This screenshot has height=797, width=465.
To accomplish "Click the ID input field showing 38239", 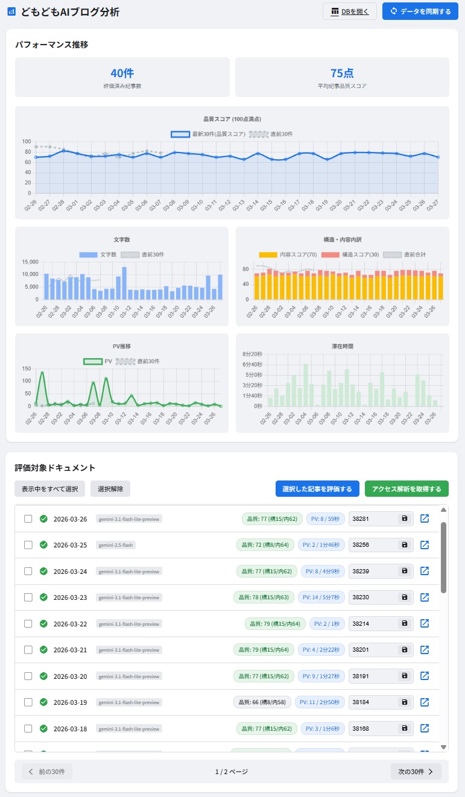I will coord(372,571).
